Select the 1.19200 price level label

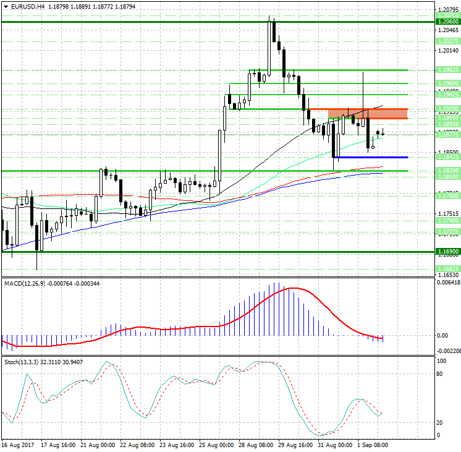click(x=448, y=109)
